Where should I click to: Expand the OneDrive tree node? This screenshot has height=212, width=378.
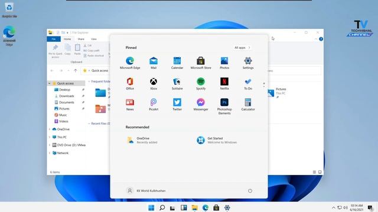(50, 130)
